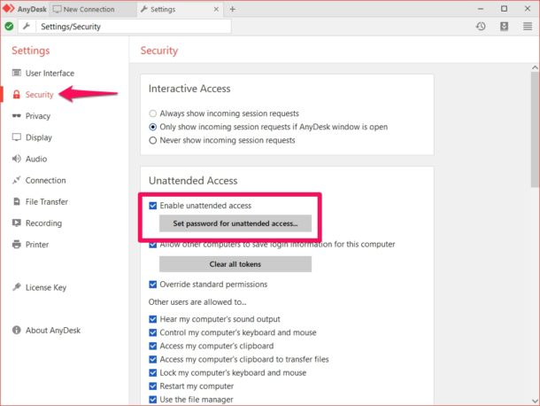Viewport: 540px width, 406px height.
Task: Open License Key page
Action: pos(46,287)
